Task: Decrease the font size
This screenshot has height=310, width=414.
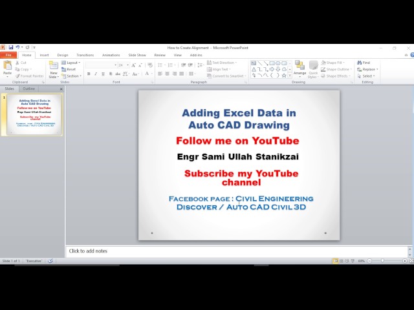Action: [x=140, y=65]
